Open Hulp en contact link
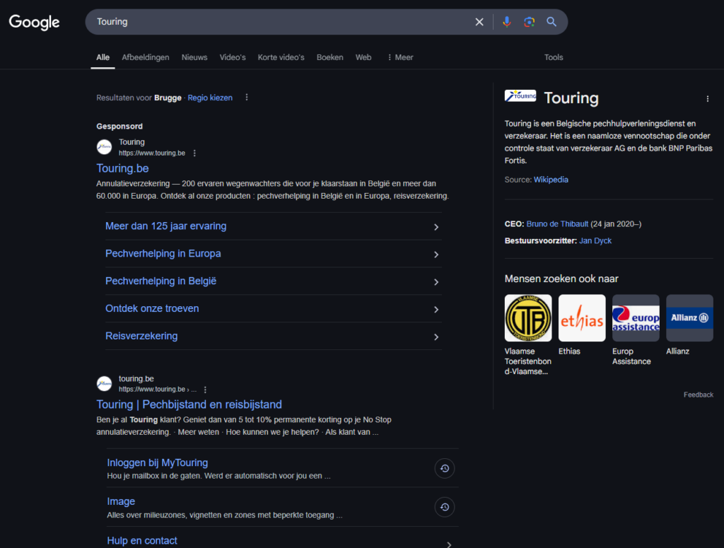Image resolution: width=724 pixels, height=548 pixels. pyautogui.click(x=142, y=541)
